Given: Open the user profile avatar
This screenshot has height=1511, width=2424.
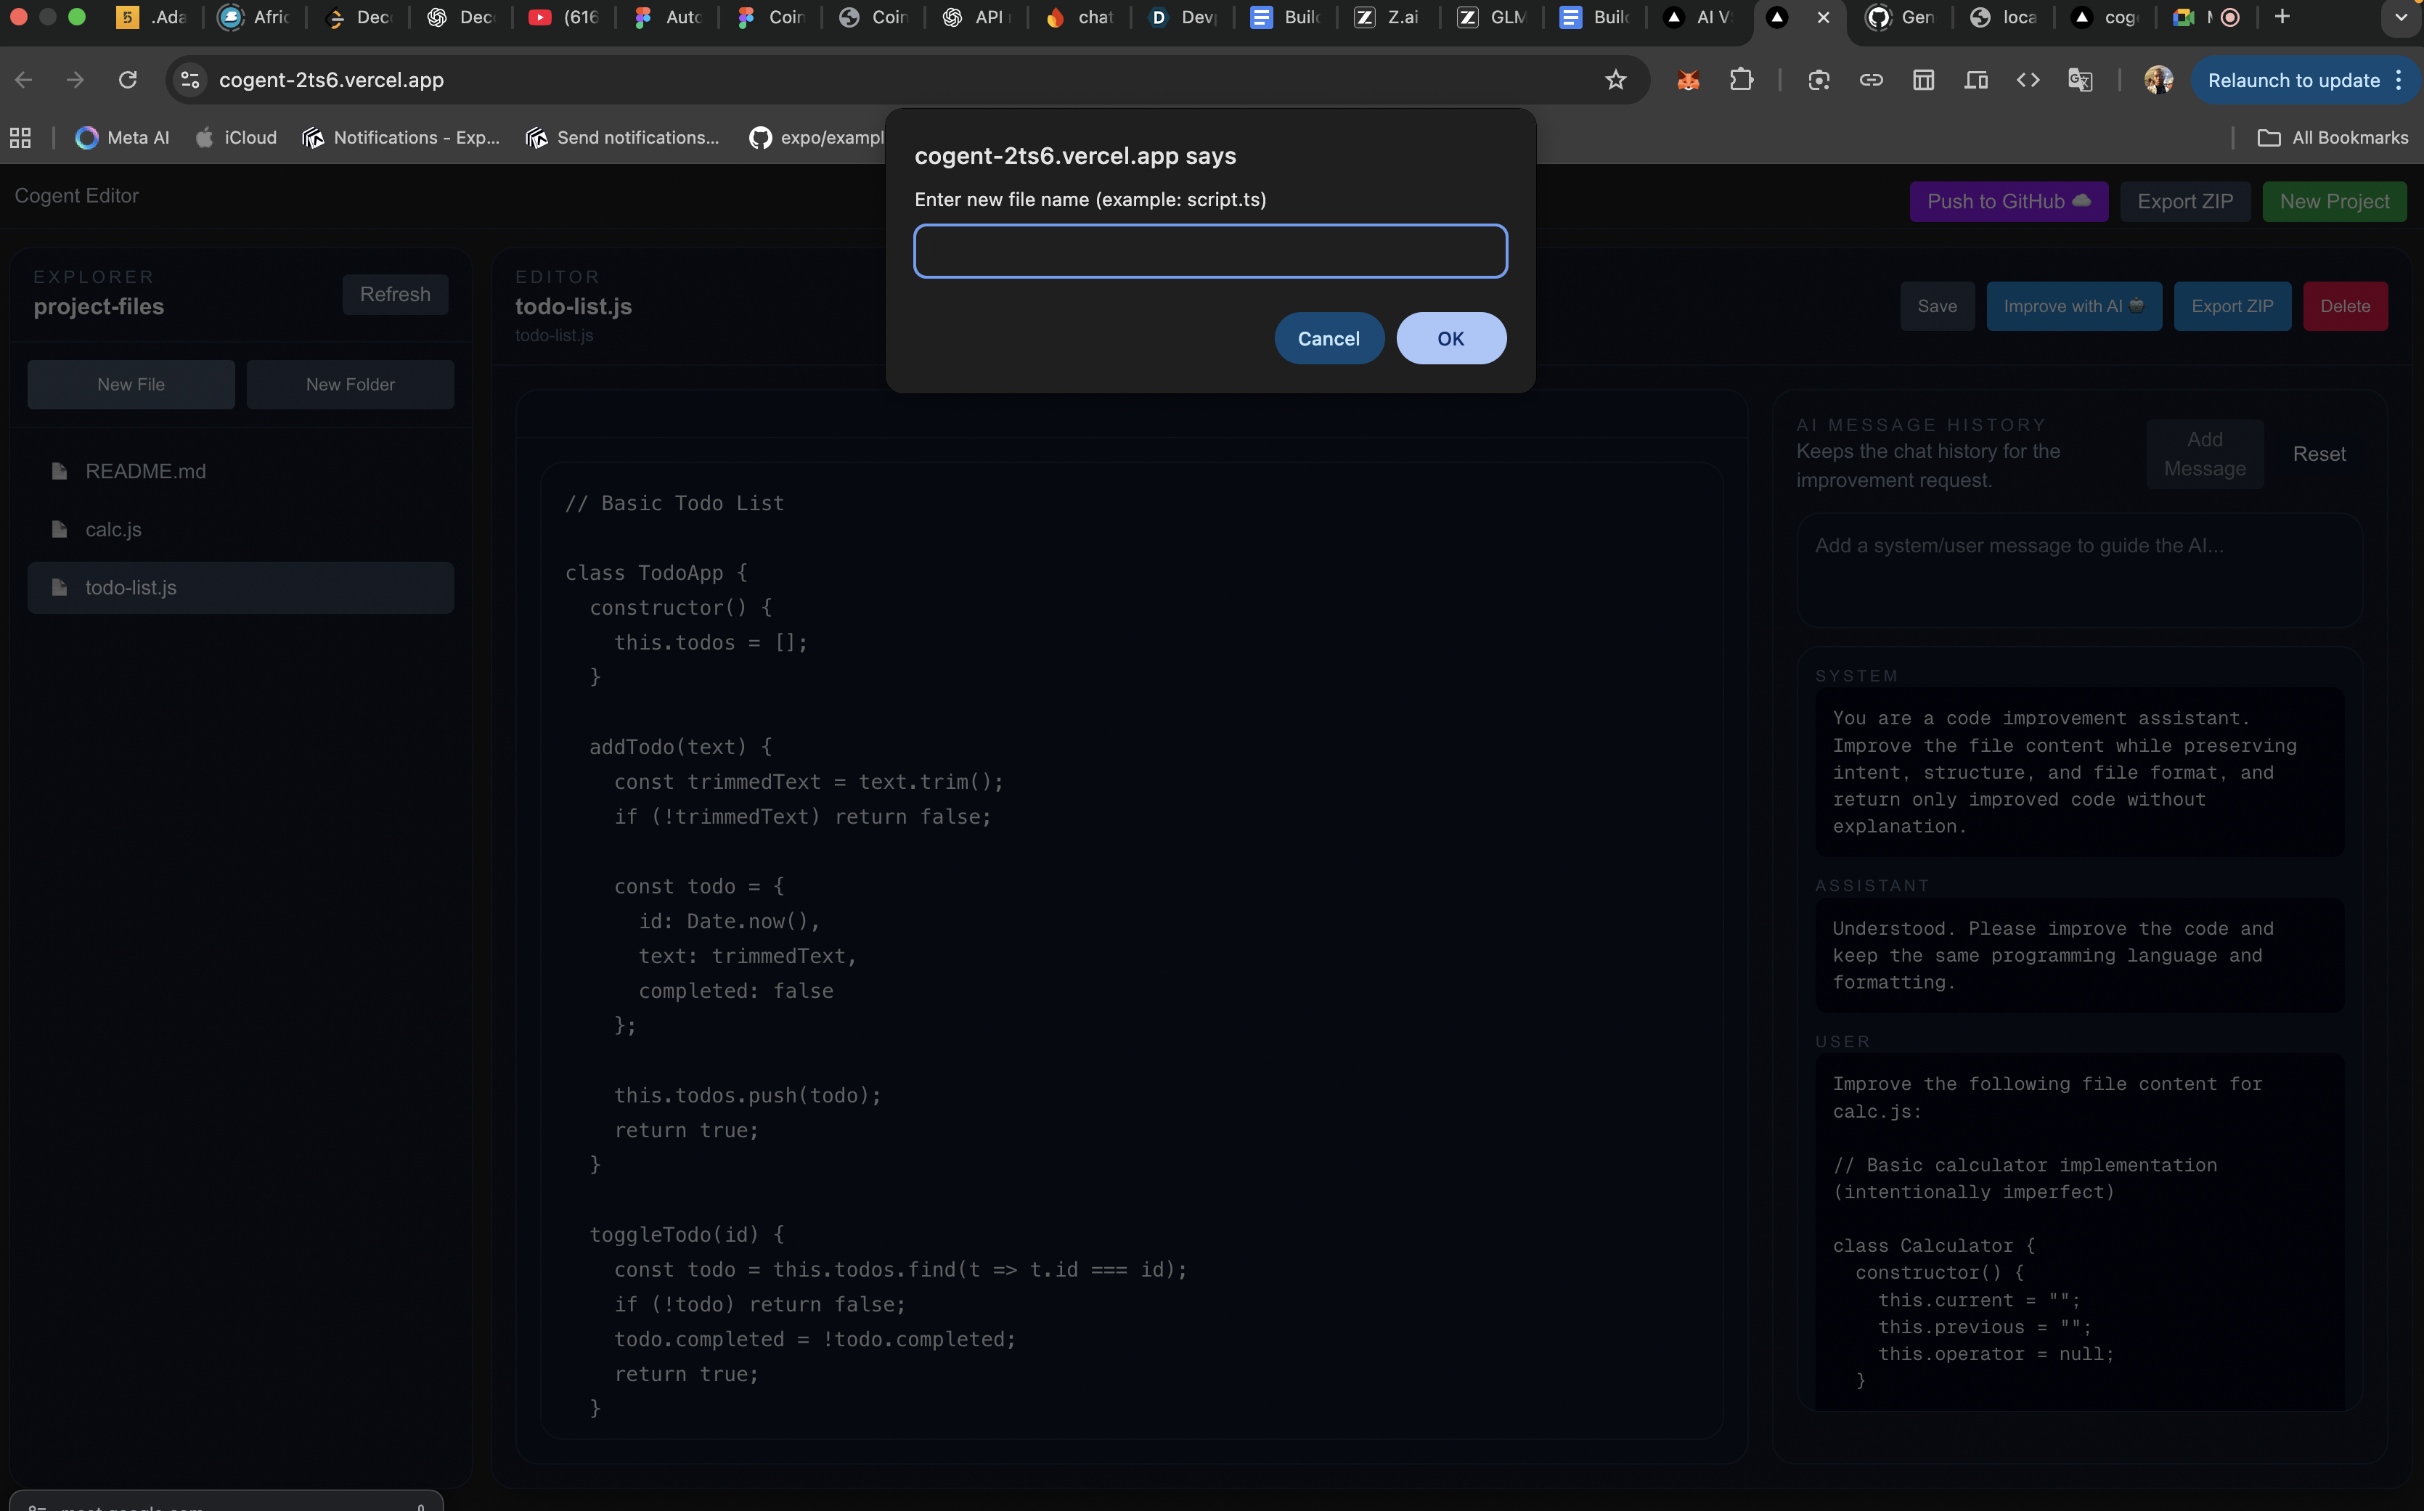Looking at the screenshot, I should 2158,80.
